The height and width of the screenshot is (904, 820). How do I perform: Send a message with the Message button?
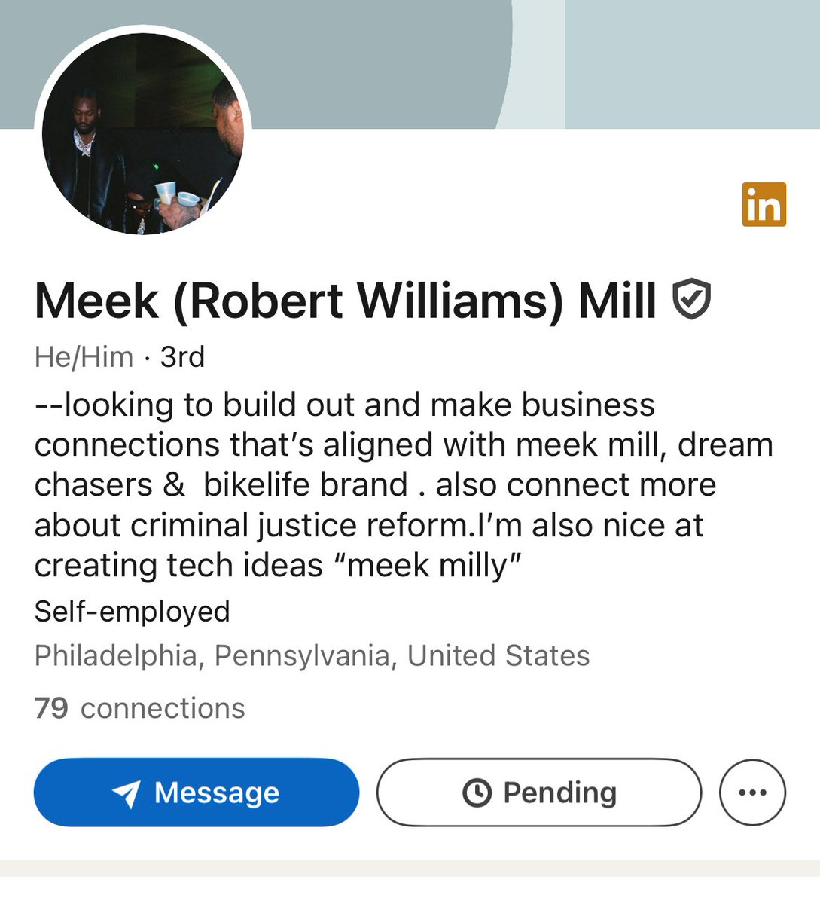(x=197, y=793)
